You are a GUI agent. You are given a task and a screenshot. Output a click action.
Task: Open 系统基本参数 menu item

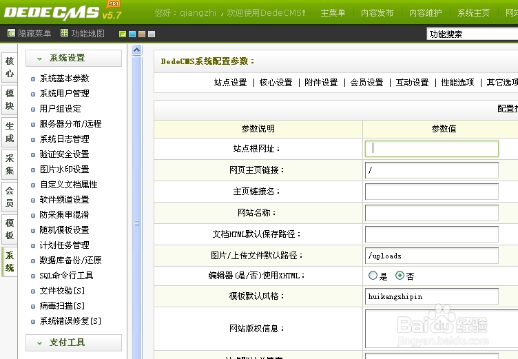[x=65, y=79]
